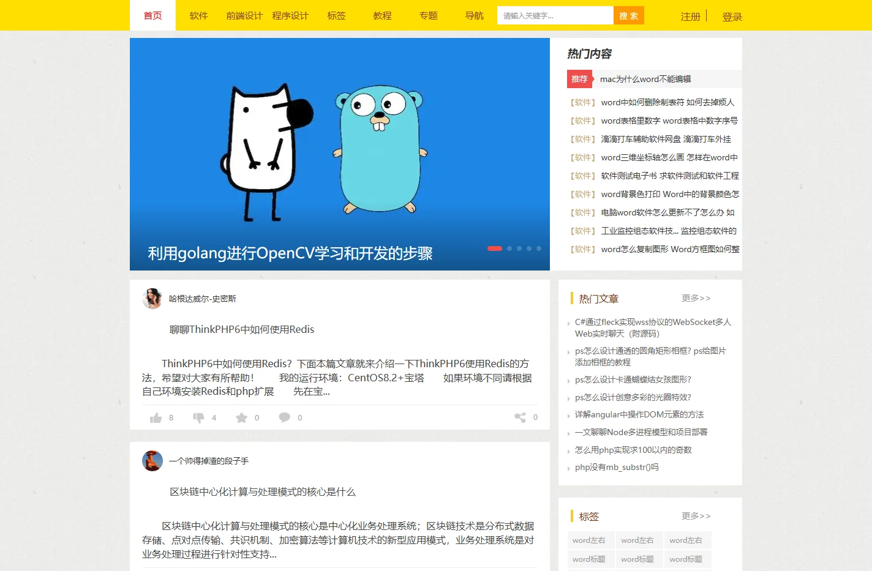
Task: Open C#通过fleck实现wss协议 article
Action: [653, 327]
